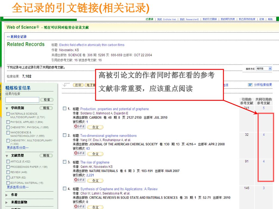Open the 排序方式 sort dropdown
The width and height of the screenshot is (279, 209).
point(264,69)
